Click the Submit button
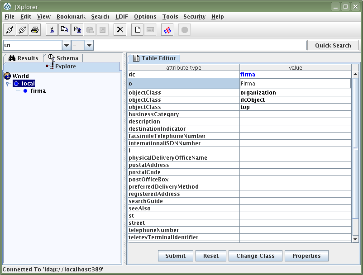The width and height of the screenshot is (363, 275). [176, 256]
